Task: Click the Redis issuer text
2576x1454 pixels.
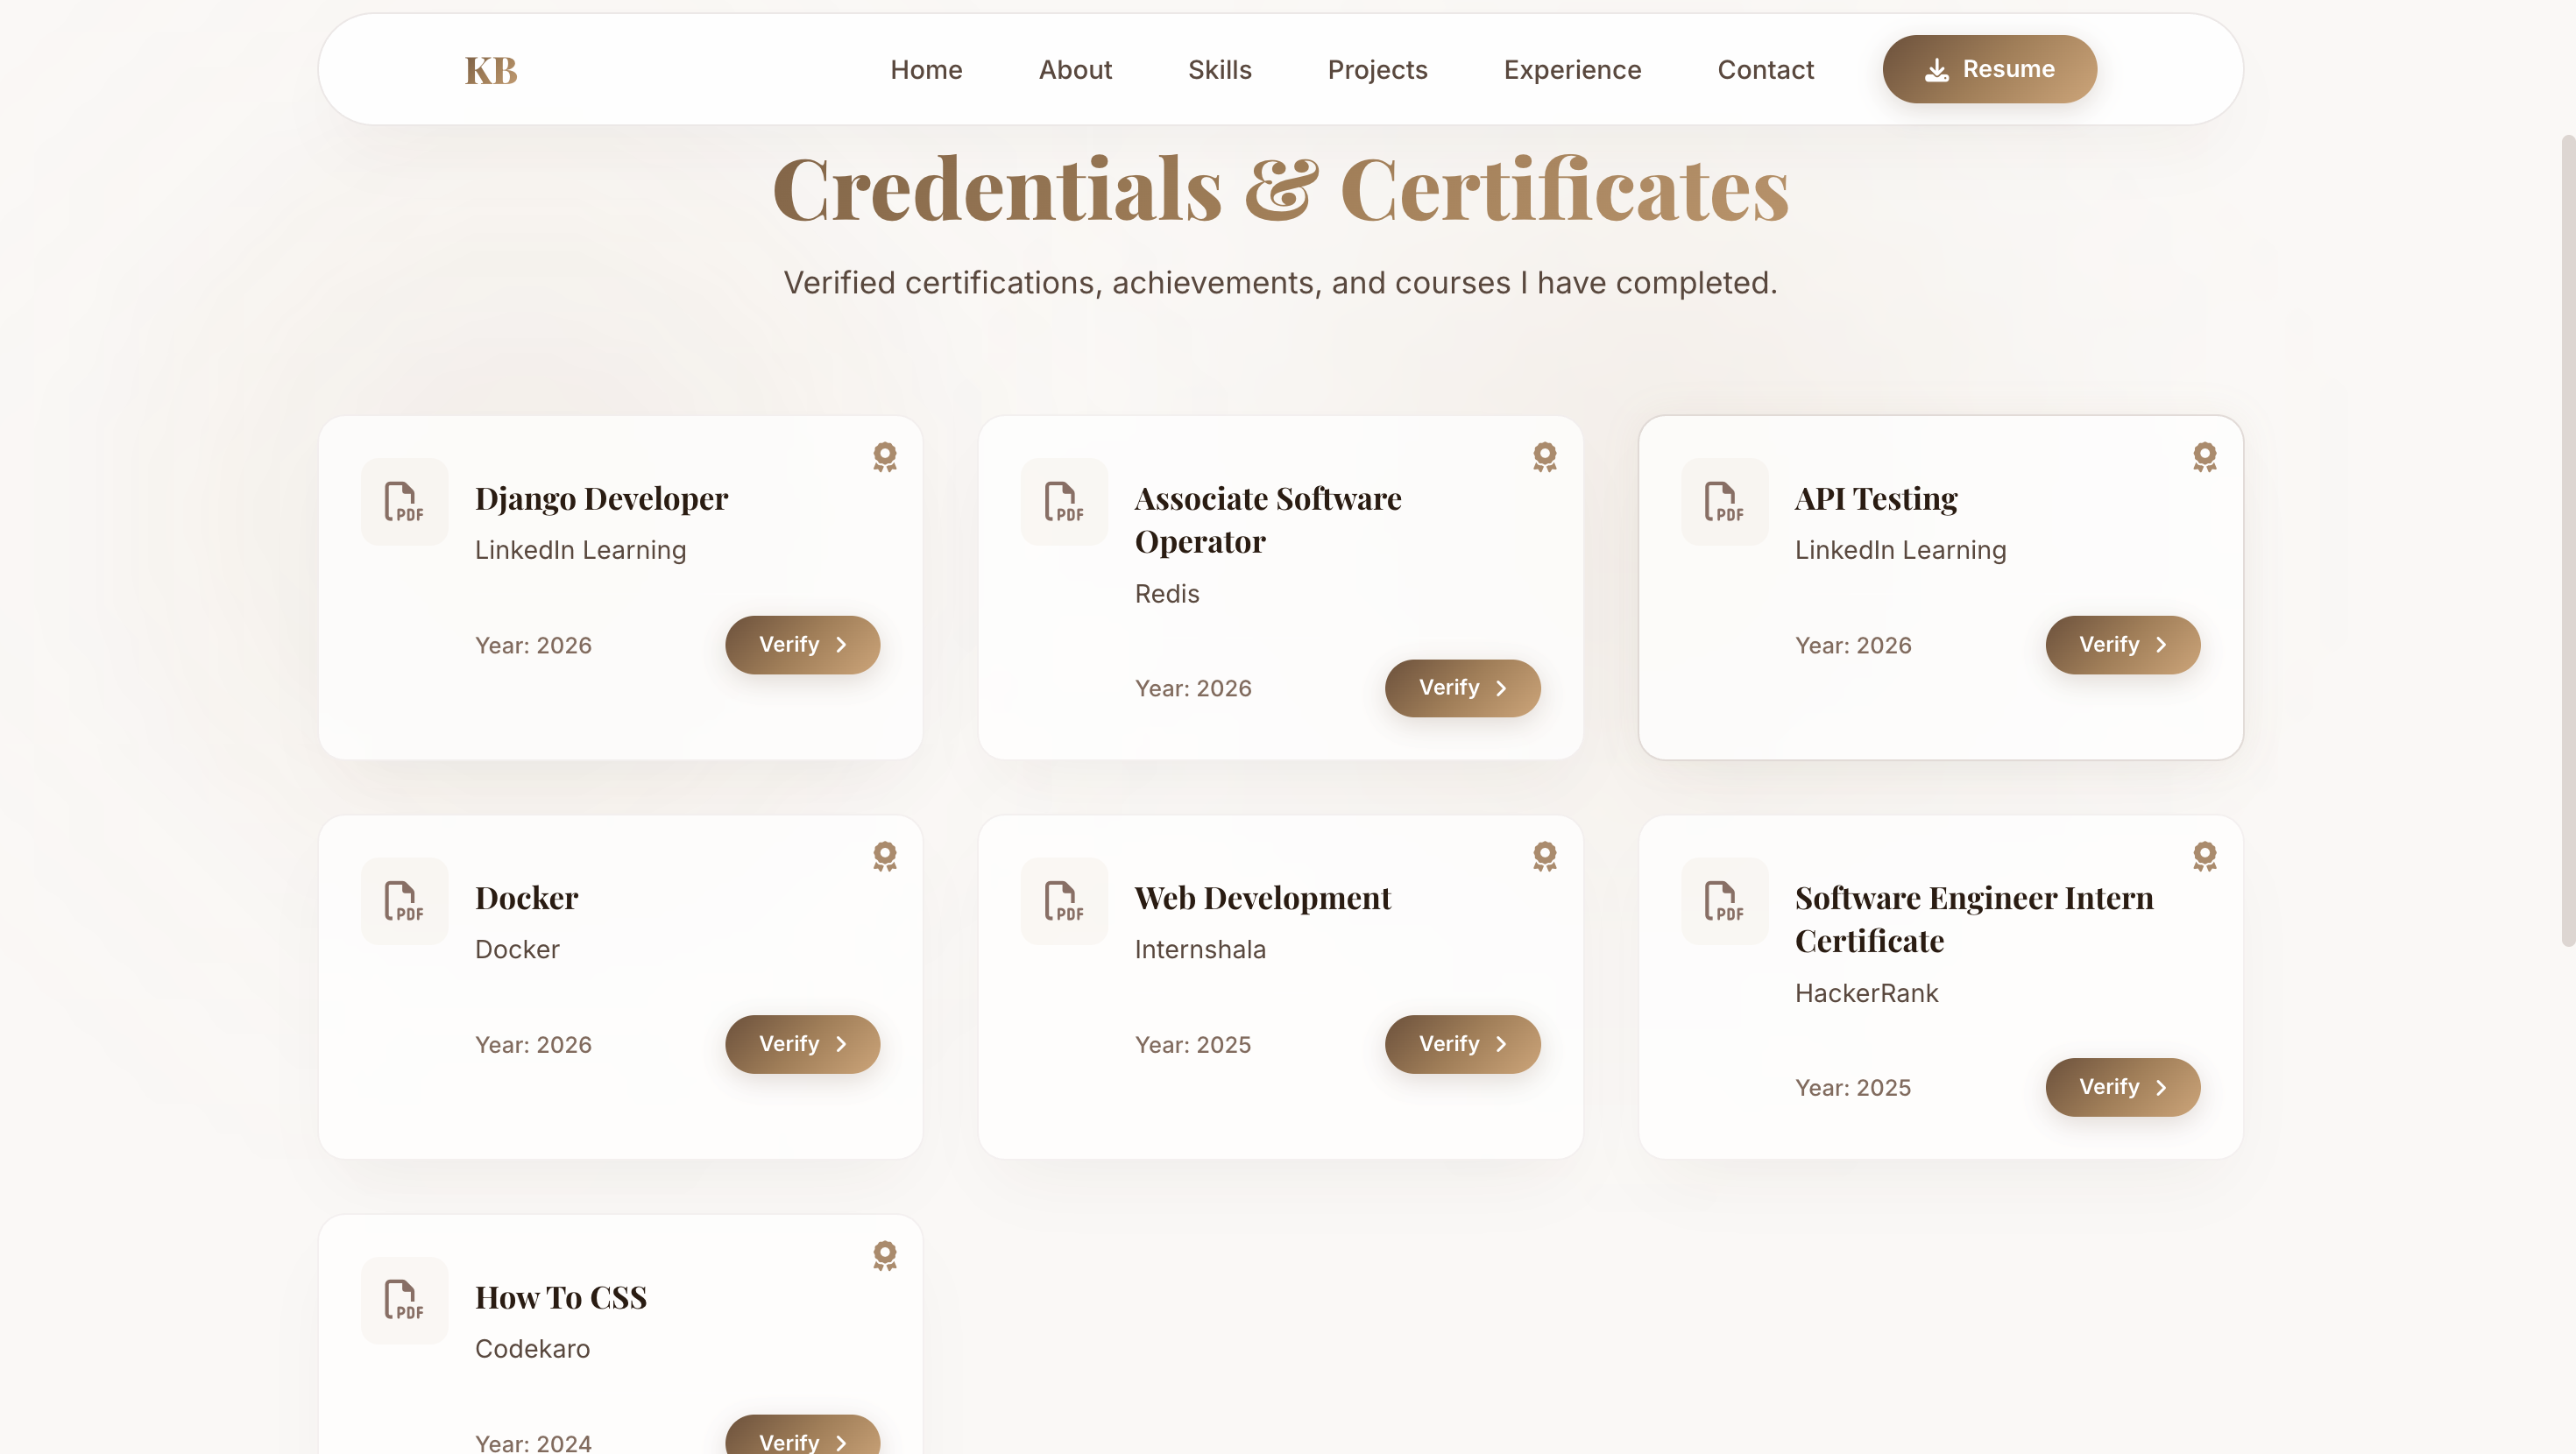Action: pos(1166,594)
